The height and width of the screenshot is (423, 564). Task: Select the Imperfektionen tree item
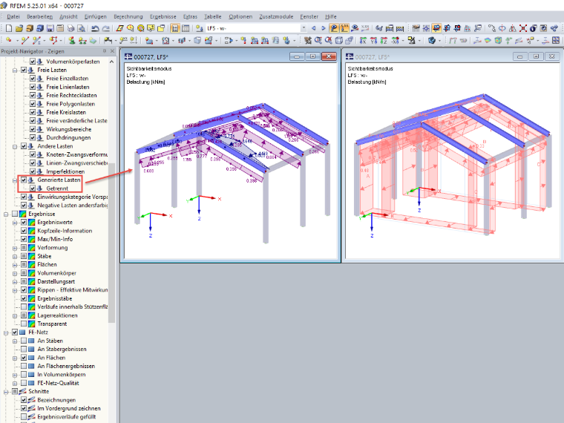pos(65,171)
